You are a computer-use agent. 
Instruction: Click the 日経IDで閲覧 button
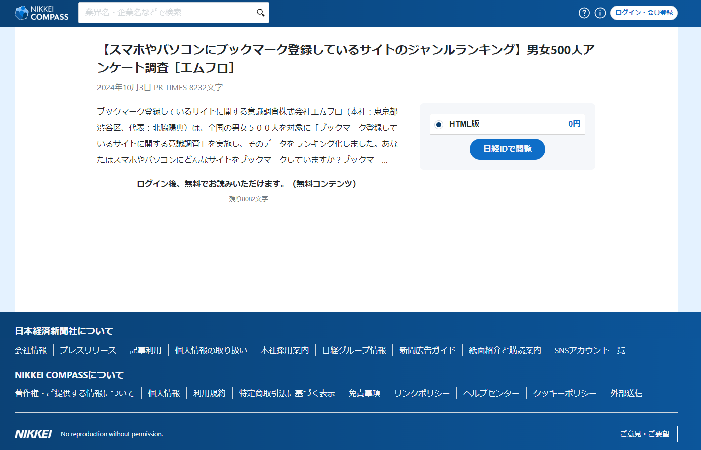508,149
